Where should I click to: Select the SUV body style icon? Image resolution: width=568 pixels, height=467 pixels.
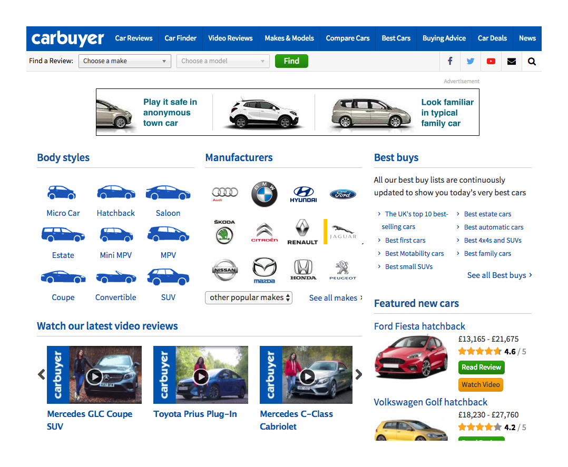pos(168,277)
